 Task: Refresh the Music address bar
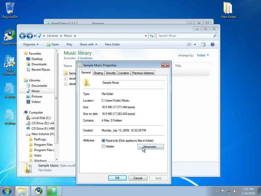pos(152,36)
